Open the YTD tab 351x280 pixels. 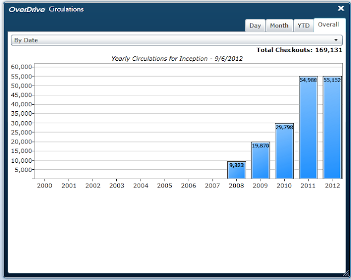coord(303,26)
